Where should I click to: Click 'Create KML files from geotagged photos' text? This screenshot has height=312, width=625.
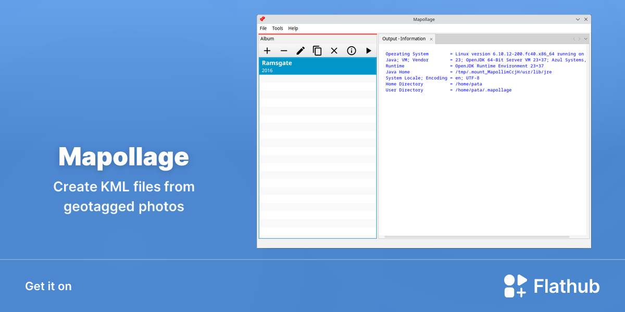[x=124, y=197]
